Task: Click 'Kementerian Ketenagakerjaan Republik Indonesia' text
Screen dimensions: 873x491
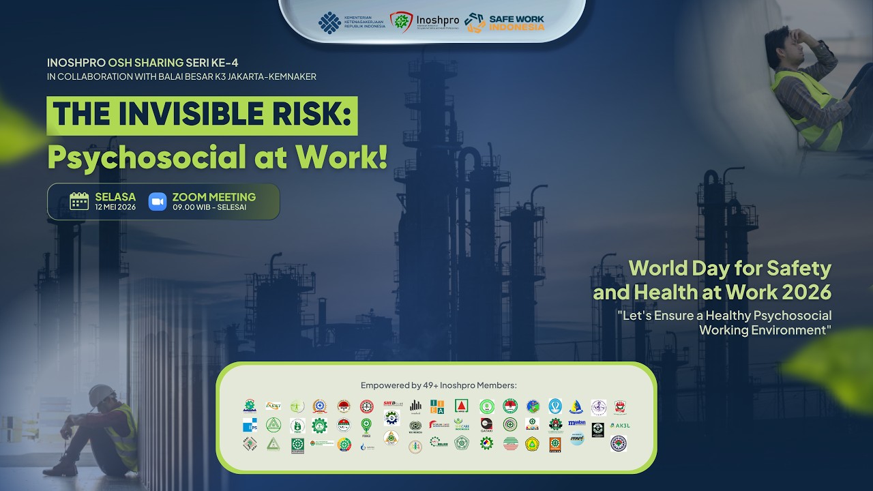Action: click(x=364, y=23)
